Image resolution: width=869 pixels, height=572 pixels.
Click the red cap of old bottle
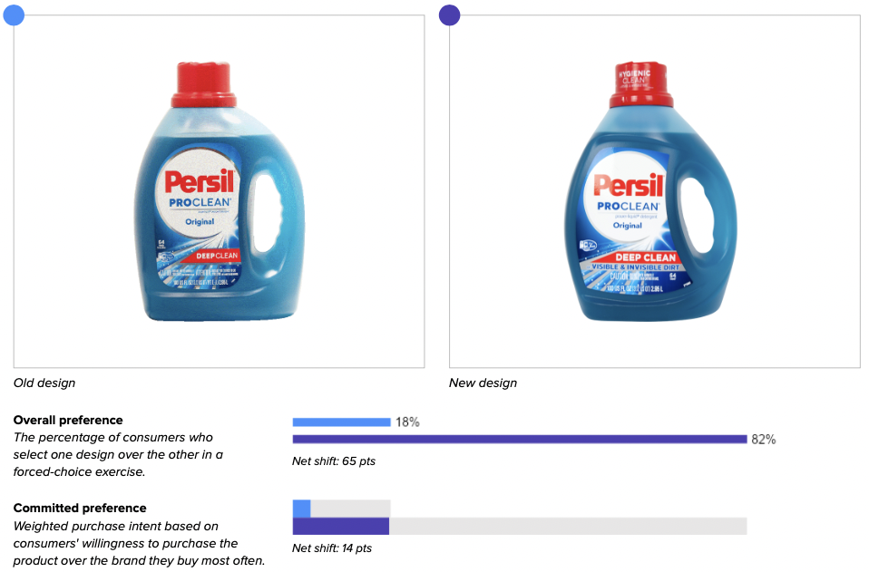[x=204, y=84]
